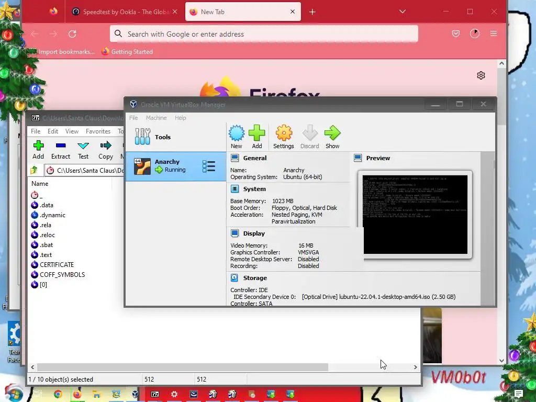Click the Storage section header
Screen dimensions: 536x402
tap(255, 278)
